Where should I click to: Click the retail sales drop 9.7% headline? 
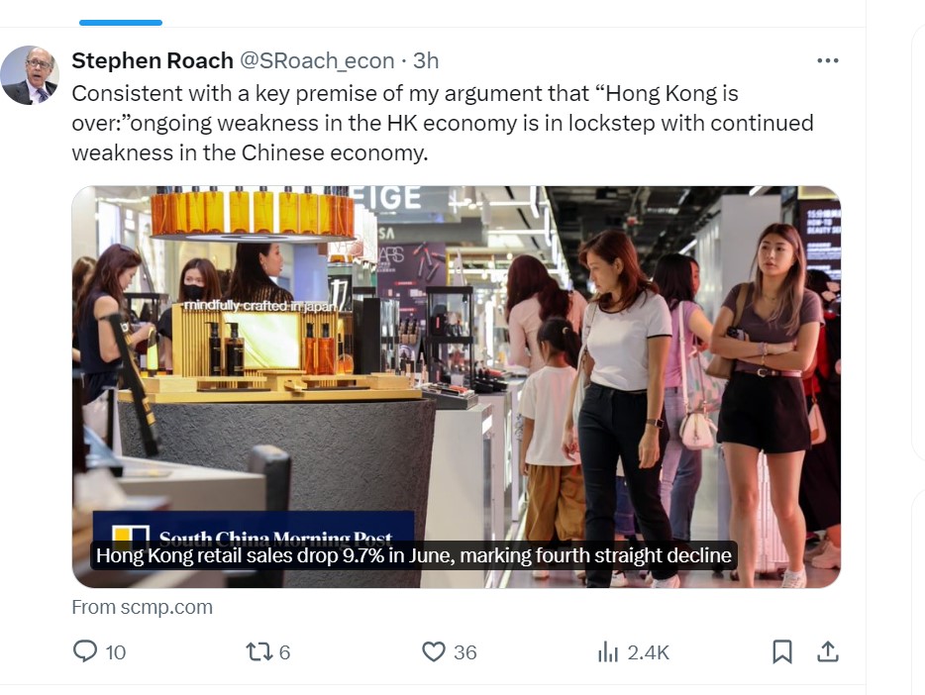point(414,555)
